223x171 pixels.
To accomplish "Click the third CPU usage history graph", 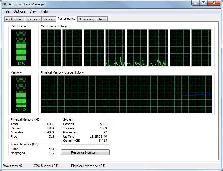I will coord(94,48).
